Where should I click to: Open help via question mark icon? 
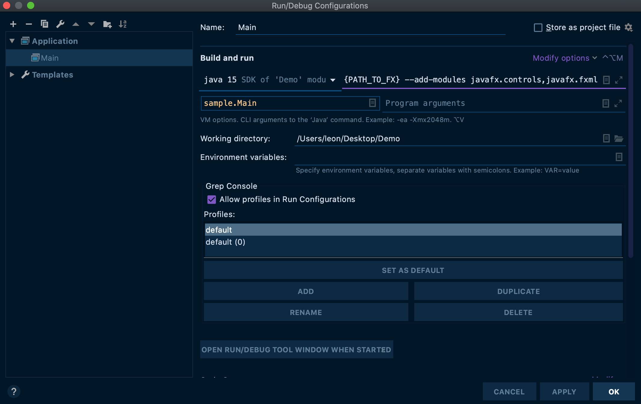click(14, 391)
